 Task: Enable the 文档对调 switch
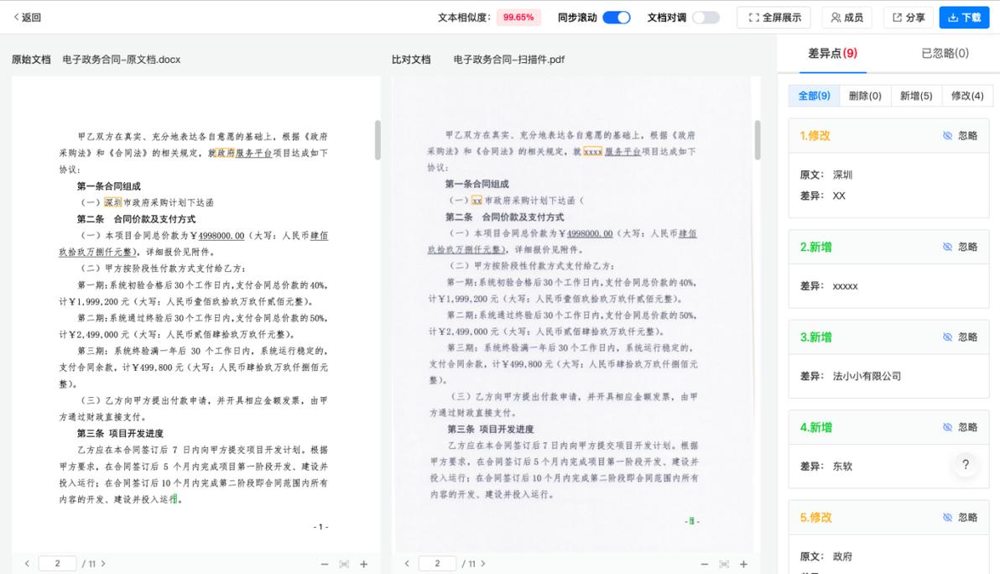(706, 18)
